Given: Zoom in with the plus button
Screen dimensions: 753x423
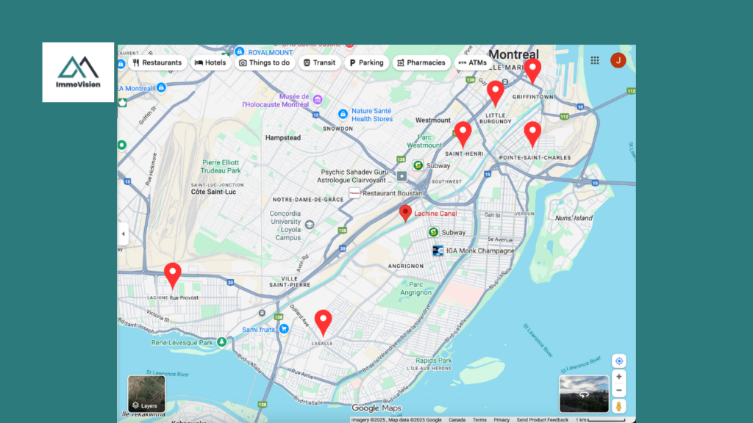Looking at the screenshot, I should click(619, 377).
